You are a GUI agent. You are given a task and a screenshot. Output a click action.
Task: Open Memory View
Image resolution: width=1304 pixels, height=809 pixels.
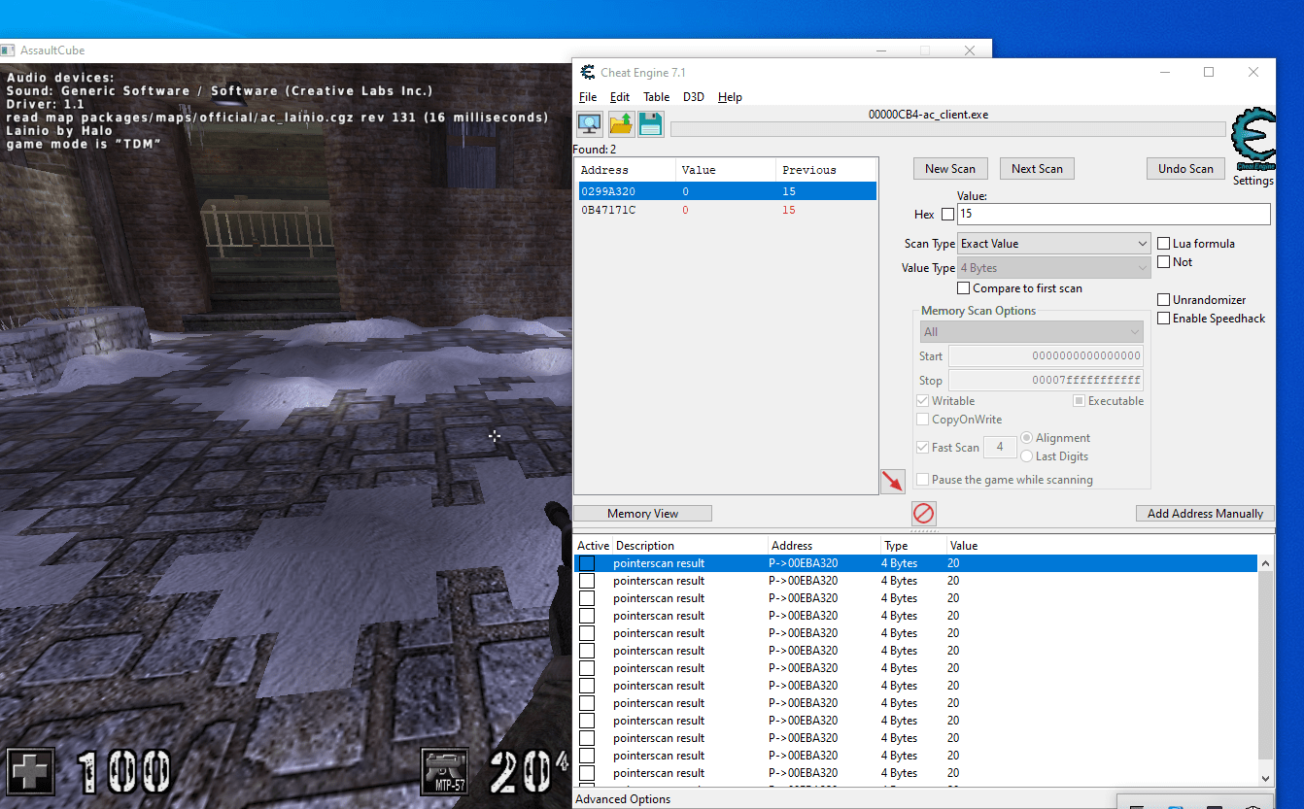coord(642,514)
